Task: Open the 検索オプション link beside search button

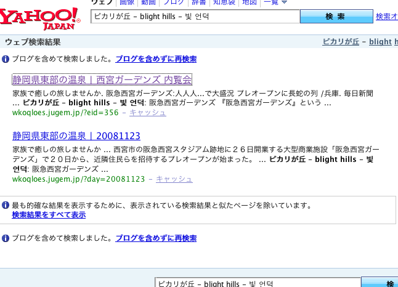Action: coord(387,17)
